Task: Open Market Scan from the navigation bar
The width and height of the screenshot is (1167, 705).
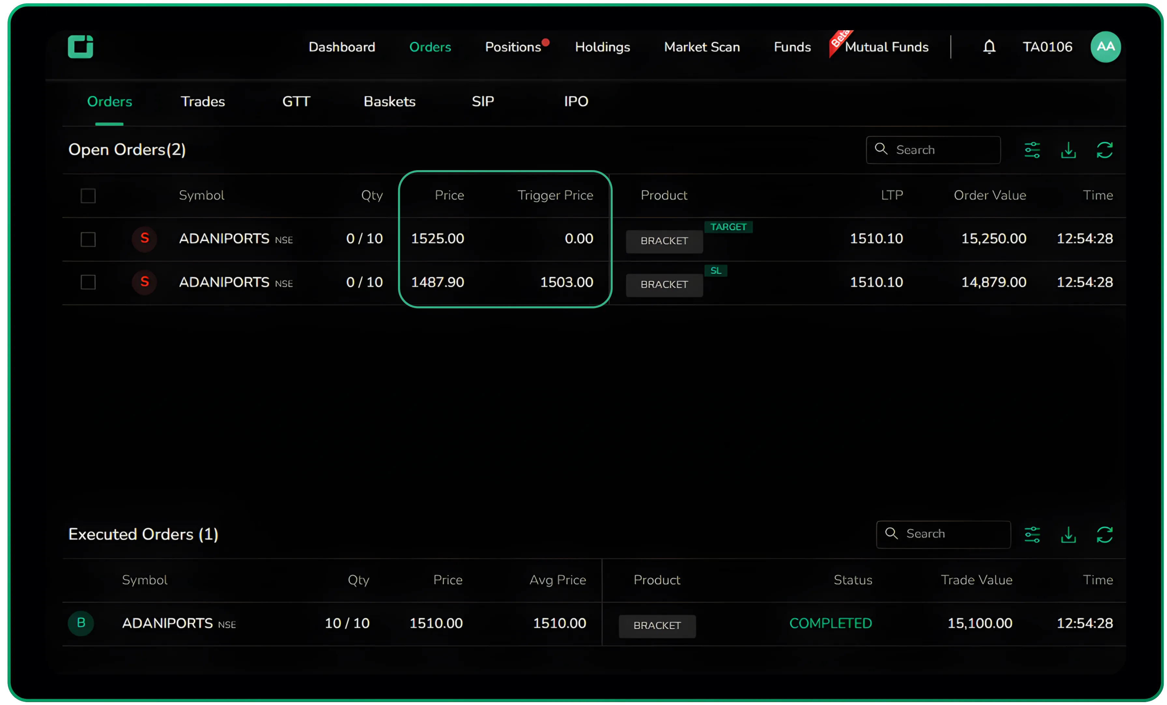Action: (702, 47)
